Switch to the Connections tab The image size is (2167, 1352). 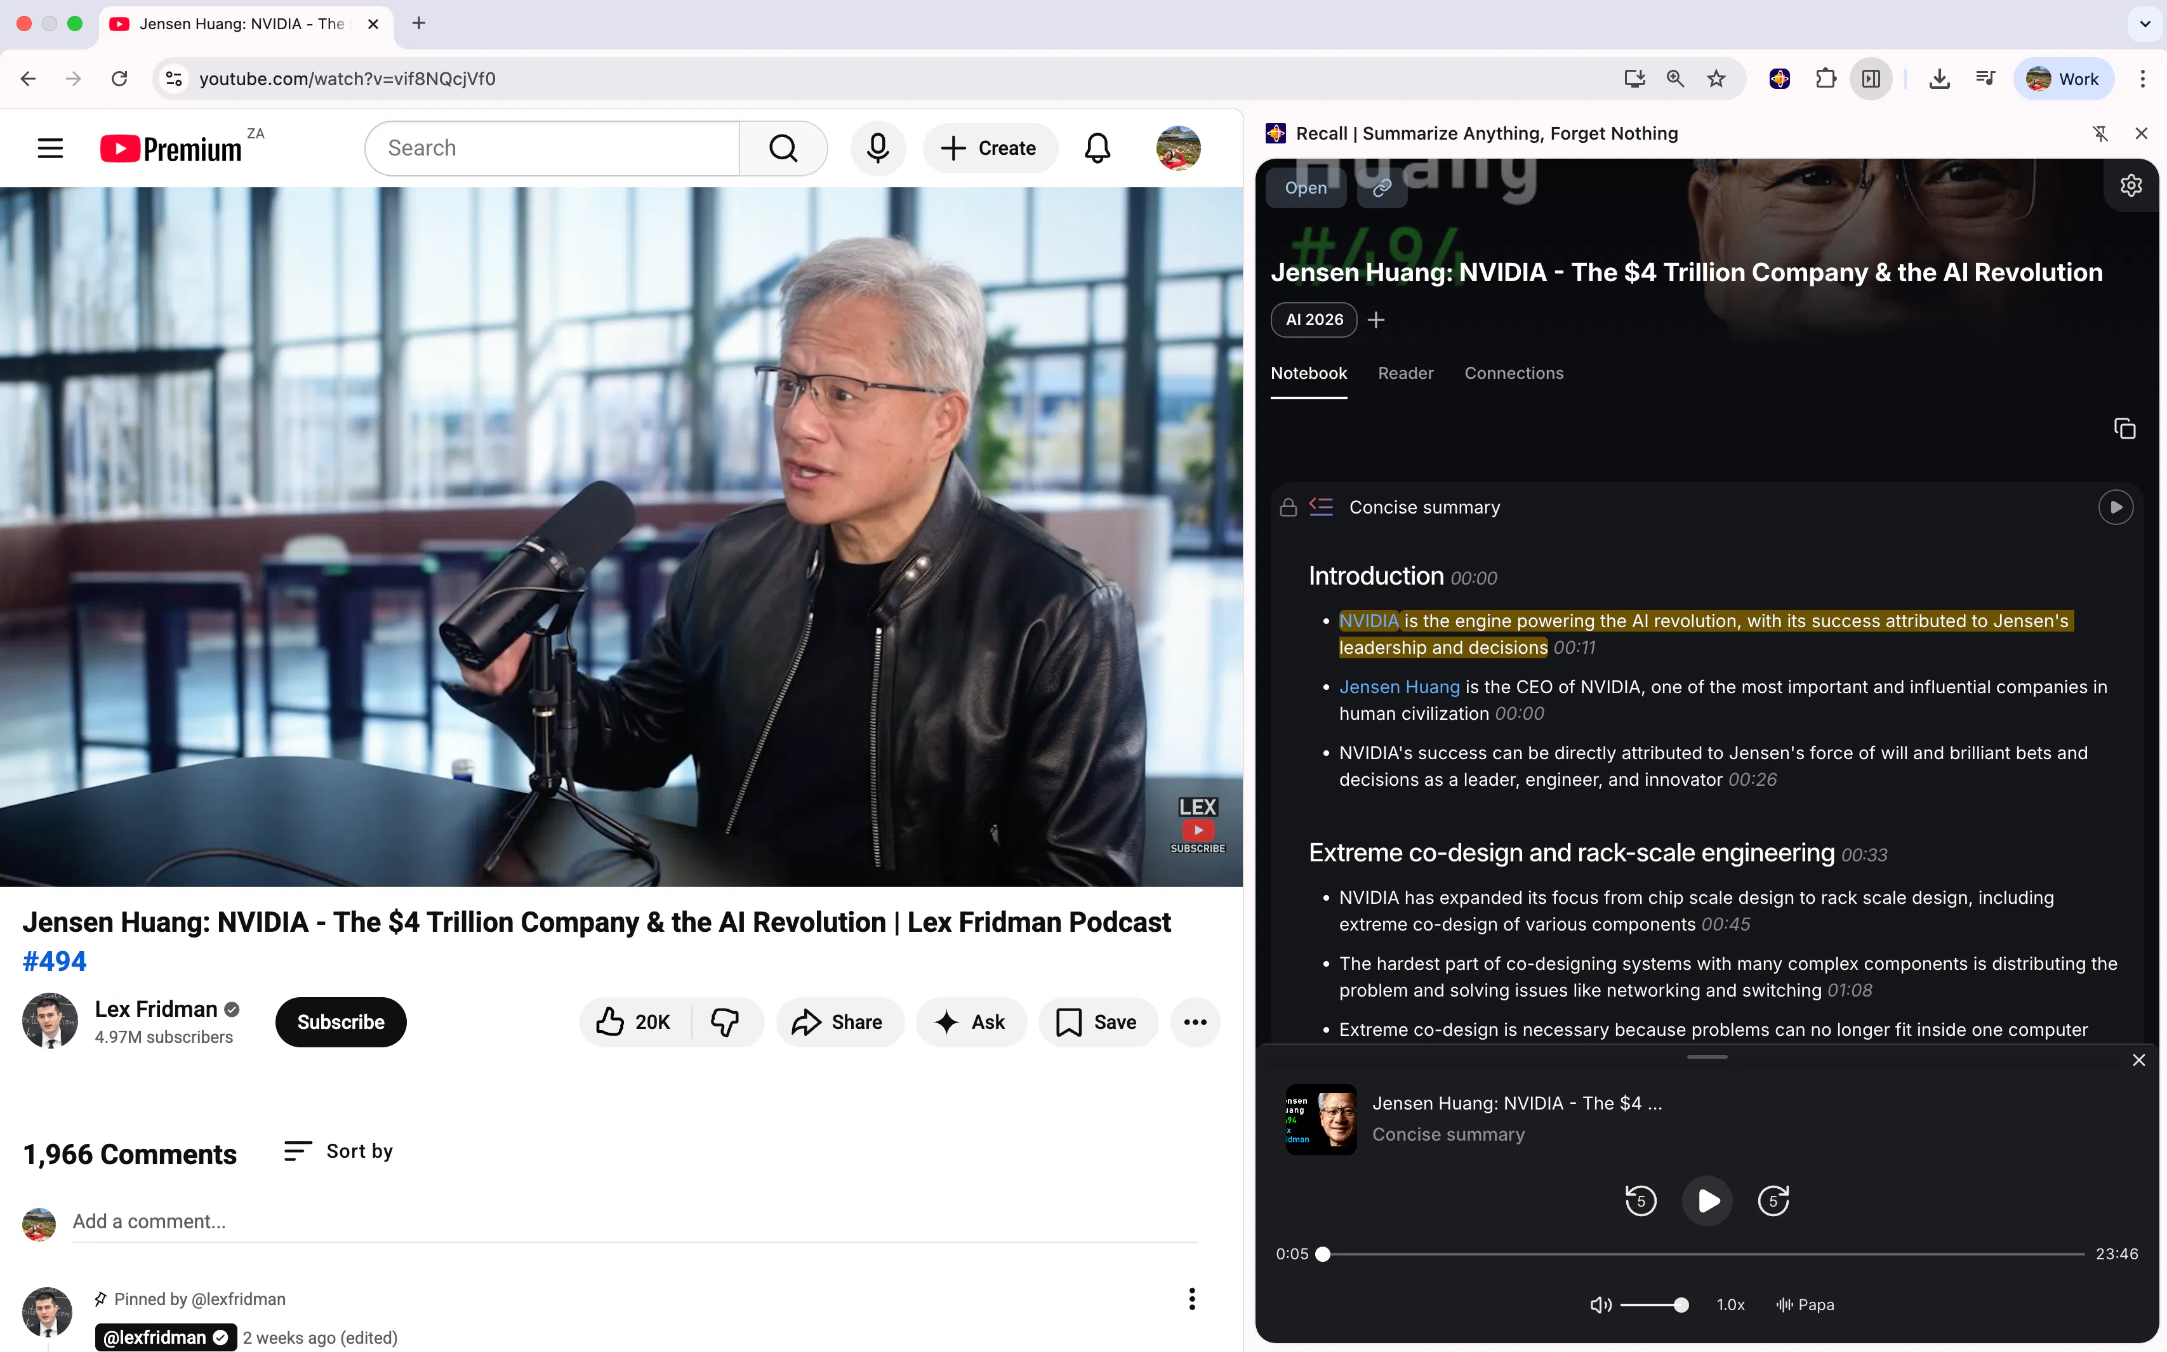1513,373
